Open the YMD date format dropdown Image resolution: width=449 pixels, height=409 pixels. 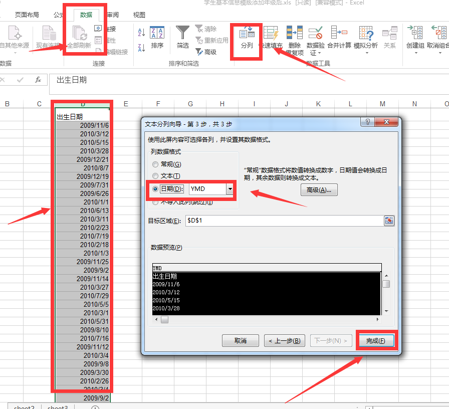point(230,189)
